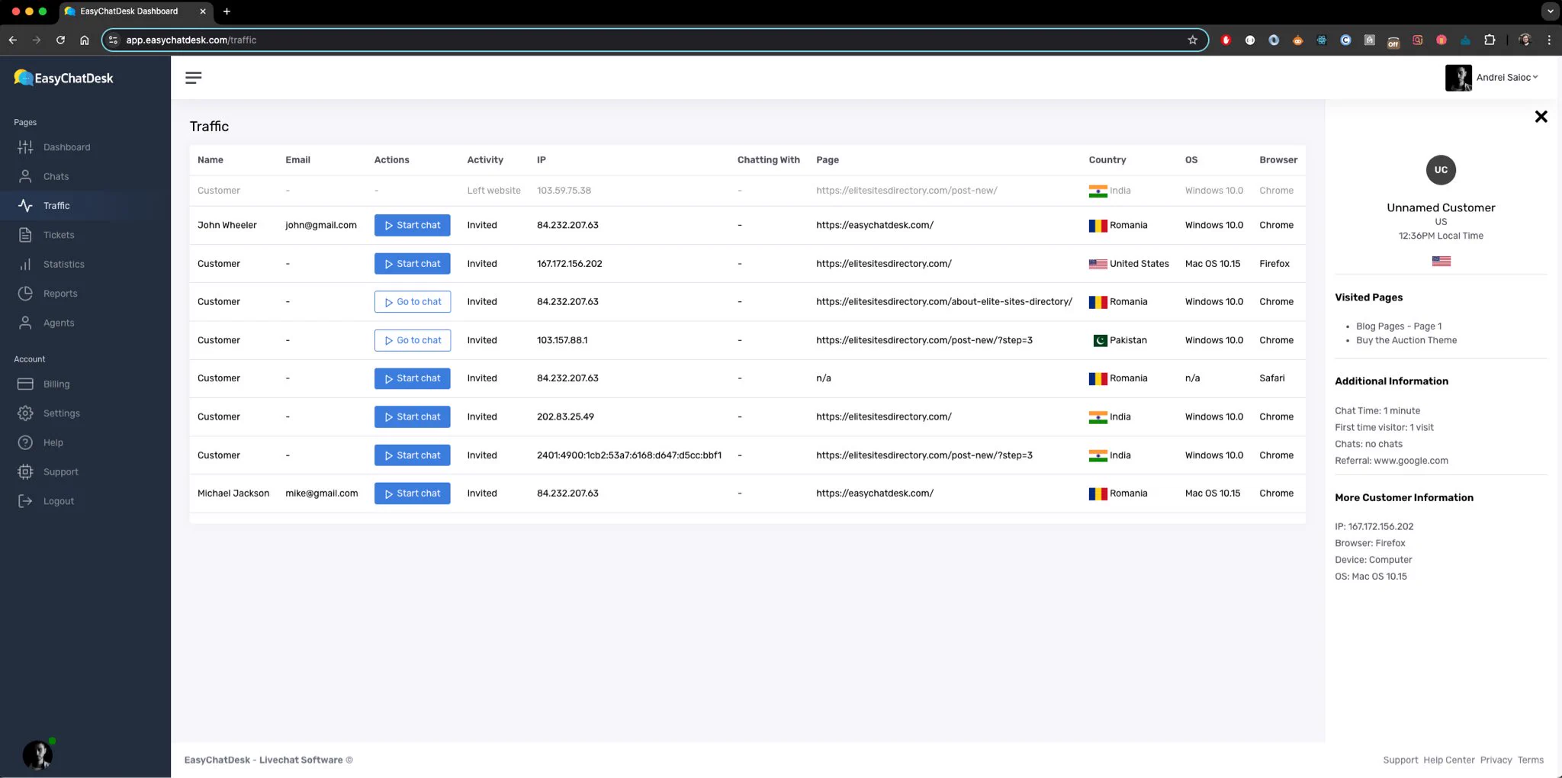Image resolution: width=1562 pixels, height=778 pixels.
Task: Click the mike@gmail.com email cell
Action: pyautogui.click(x=322, y=493)
